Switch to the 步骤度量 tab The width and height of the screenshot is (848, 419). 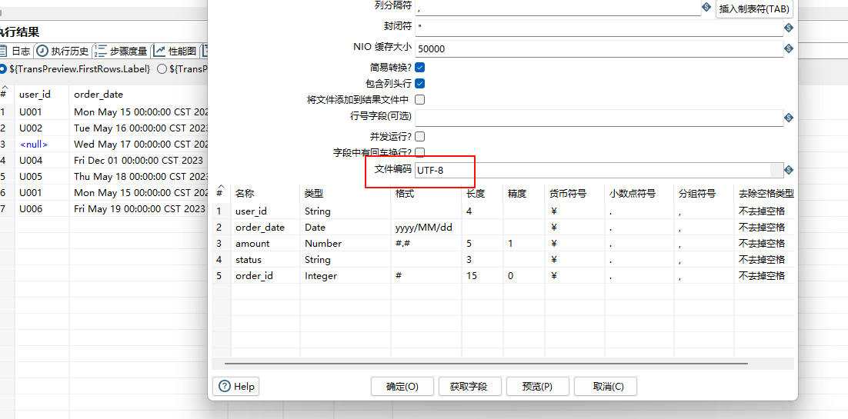click(x=121, y=52)
